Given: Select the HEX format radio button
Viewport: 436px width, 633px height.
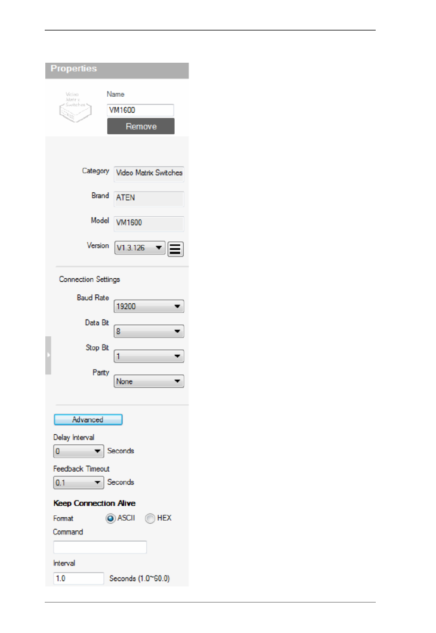Looking at the screenshot, I should click(x=150, y=518).
